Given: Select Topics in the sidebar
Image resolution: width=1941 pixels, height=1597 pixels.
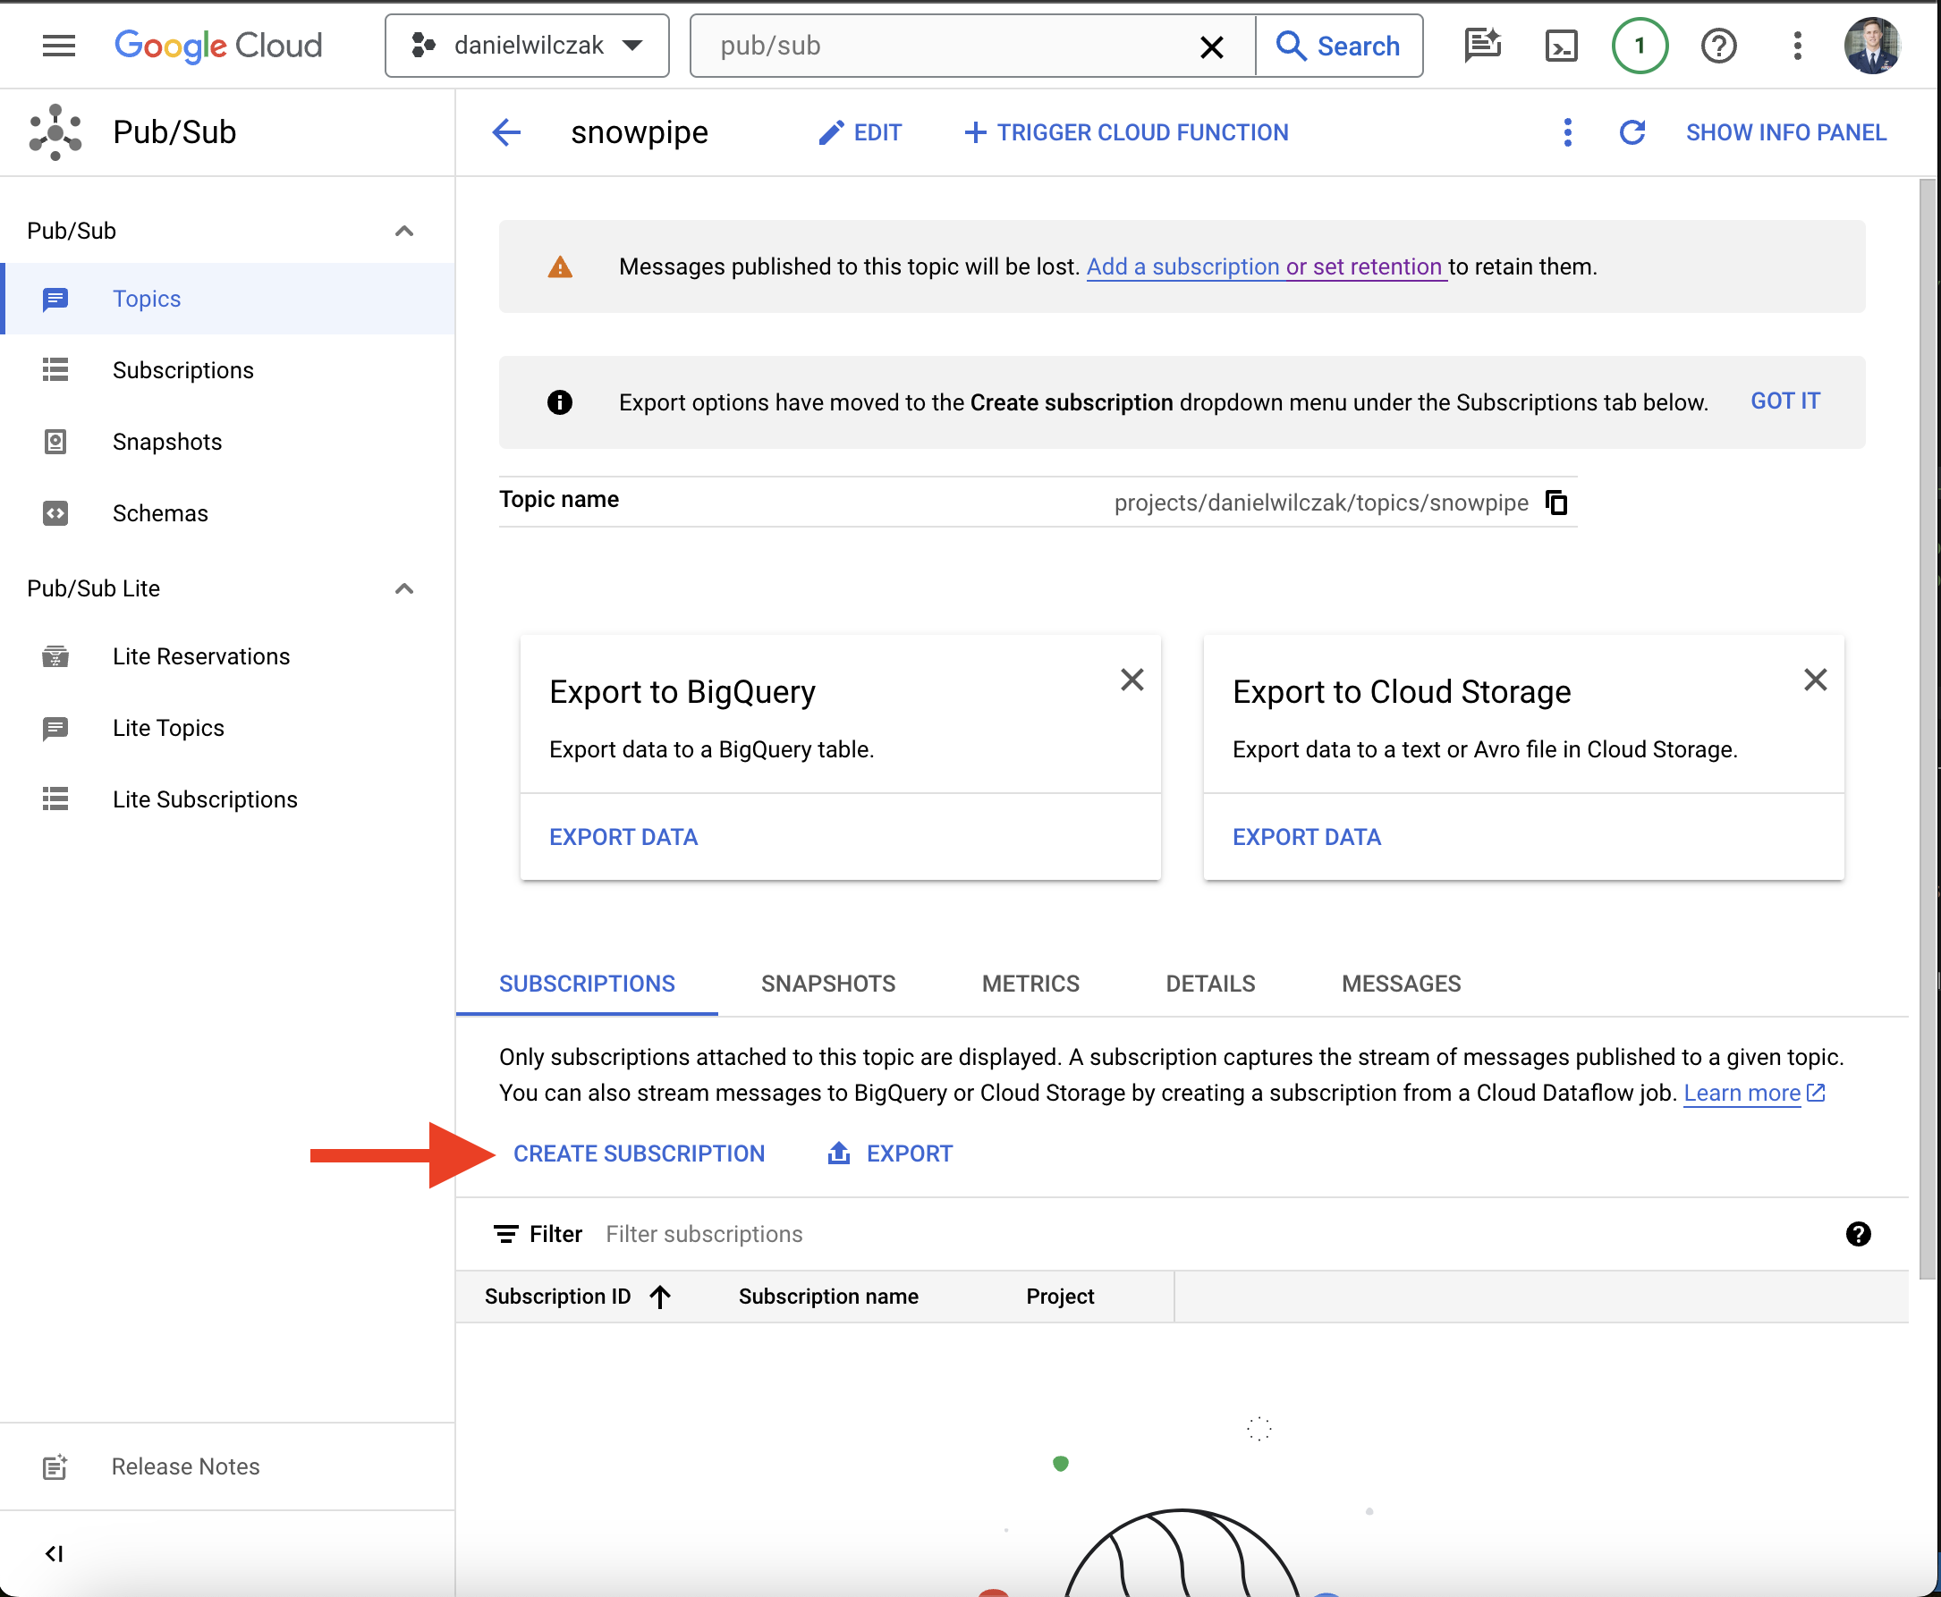Looking at the screenshot, I should pyautogui.click(x=228, y=299).
